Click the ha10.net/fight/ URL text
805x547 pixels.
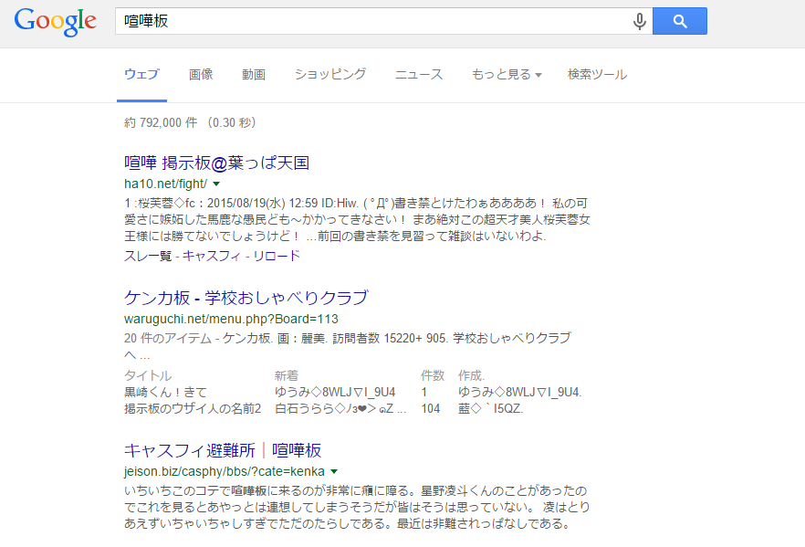(x=166, y=184)
